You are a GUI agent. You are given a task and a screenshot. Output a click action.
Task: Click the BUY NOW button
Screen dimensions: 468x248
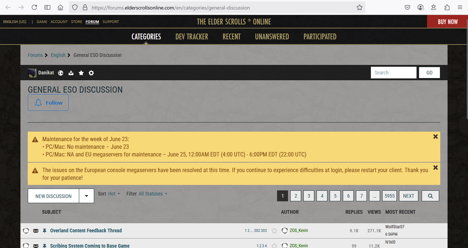click(448, 22)
